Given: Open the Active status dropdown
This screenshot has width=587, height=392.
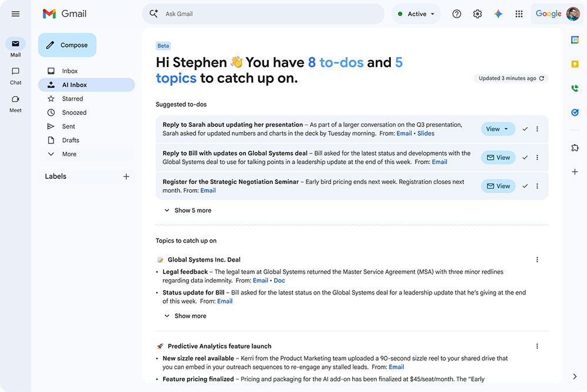Looking at the screenshot, I should pos(416,13).
